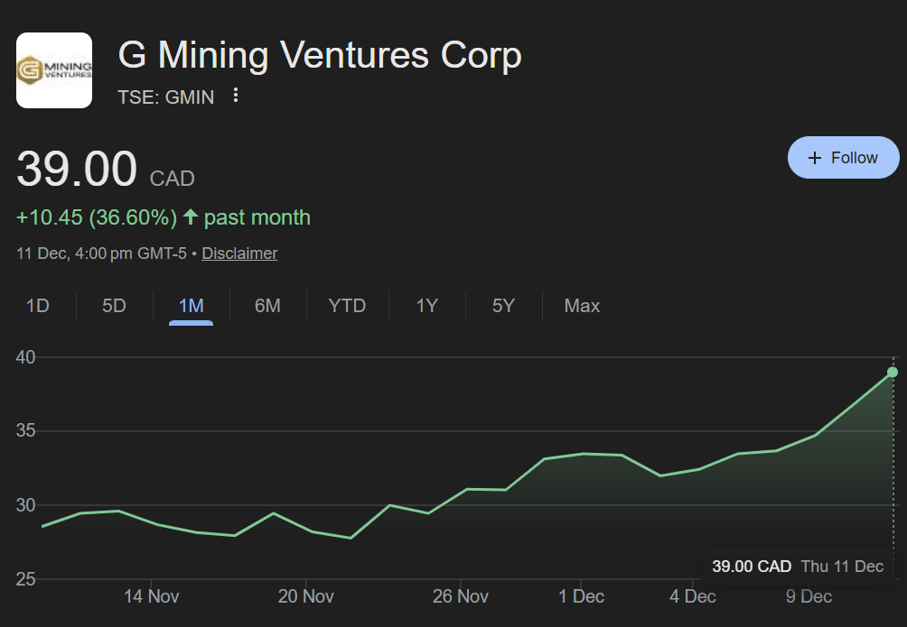Click the 39.00 price heading

tap(77, 170)
